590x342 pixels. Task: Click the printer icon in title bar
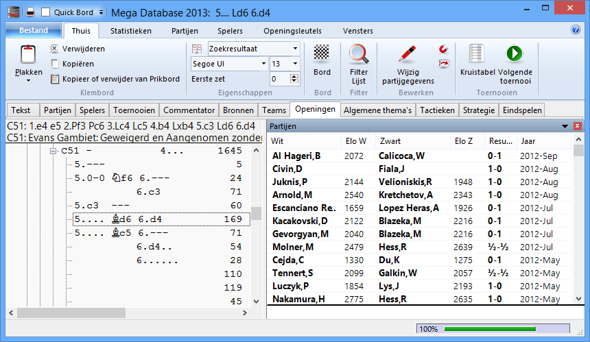[x=30, y=12]
